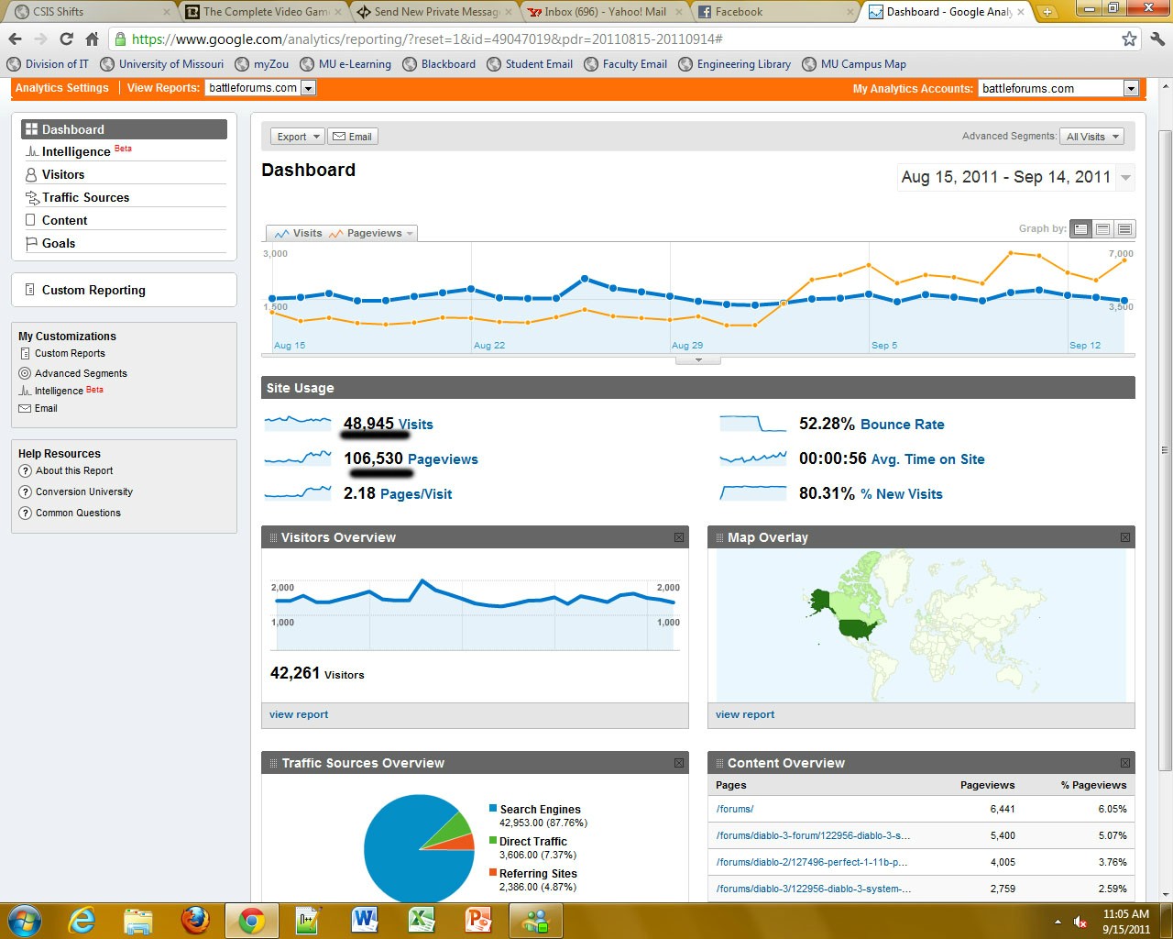Open About this Report help link
Viewport: 1173px width, 939px height.
pos(74,470)
